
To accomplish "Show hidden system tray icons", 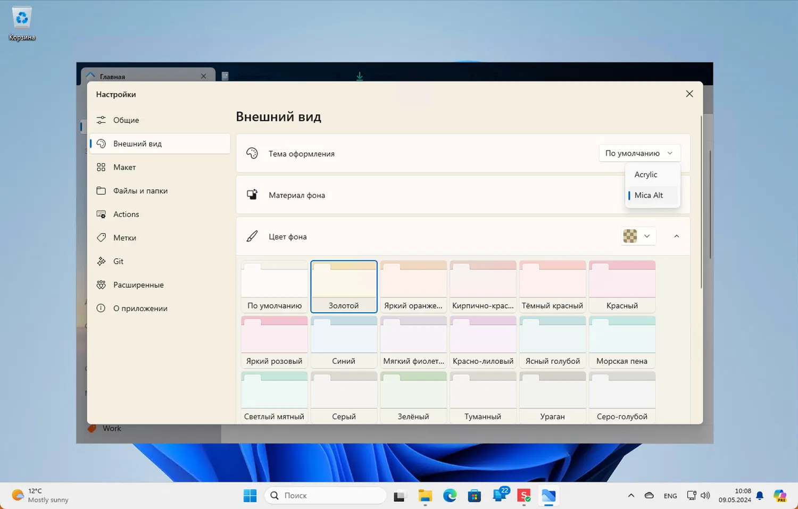I will tap(631, 496).
